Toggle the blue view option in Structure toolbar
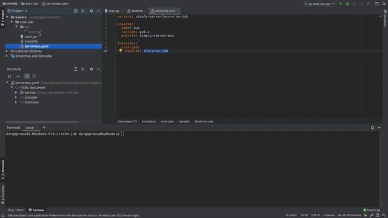The height and width of the screenshot is (218, 388). coord(18,76)
